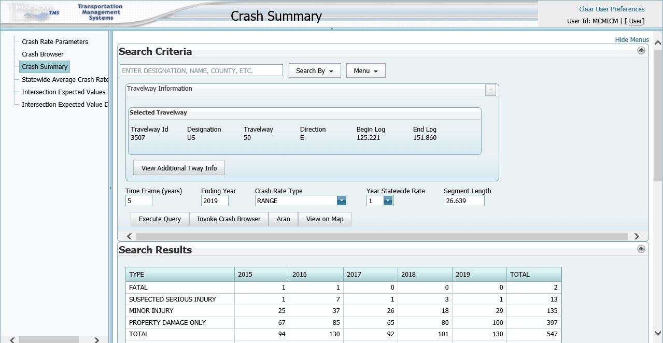The image size is (663, 343).
Task: Click the designation search input field
Action: 201,70
